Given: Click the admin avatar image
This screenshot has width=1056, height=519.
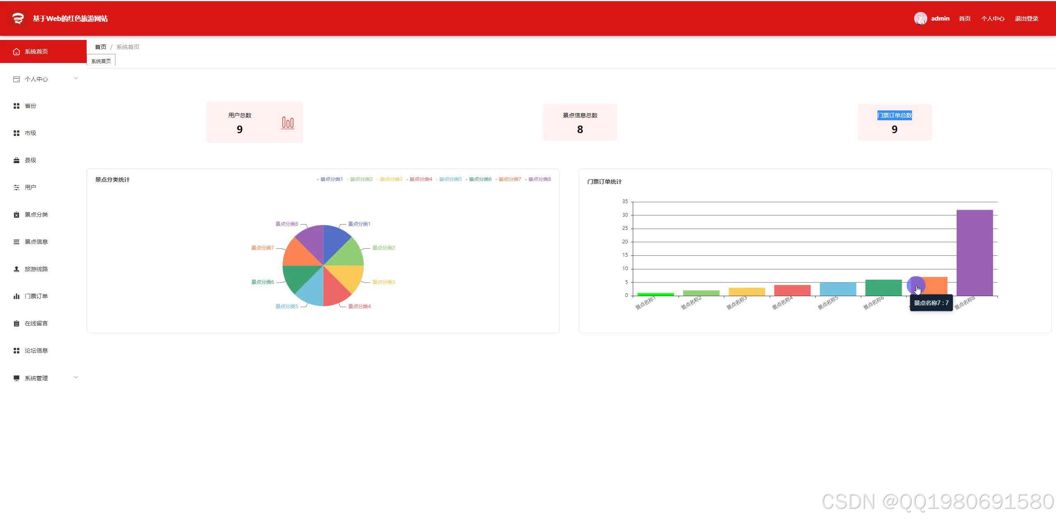Looking at the screenshot, I should pos(920,19).
